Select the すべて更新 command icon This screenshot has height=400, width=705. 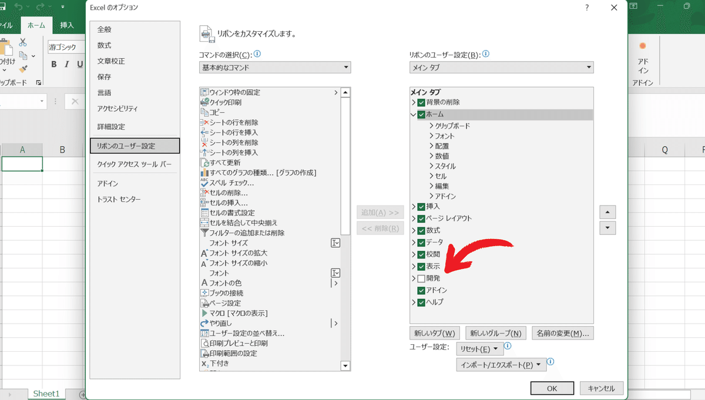[204, 162]
